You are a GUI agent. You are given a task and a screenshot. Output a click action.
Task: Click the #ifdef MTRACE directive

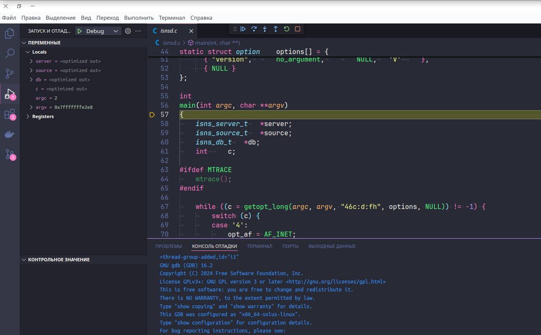tap(205, 170)
